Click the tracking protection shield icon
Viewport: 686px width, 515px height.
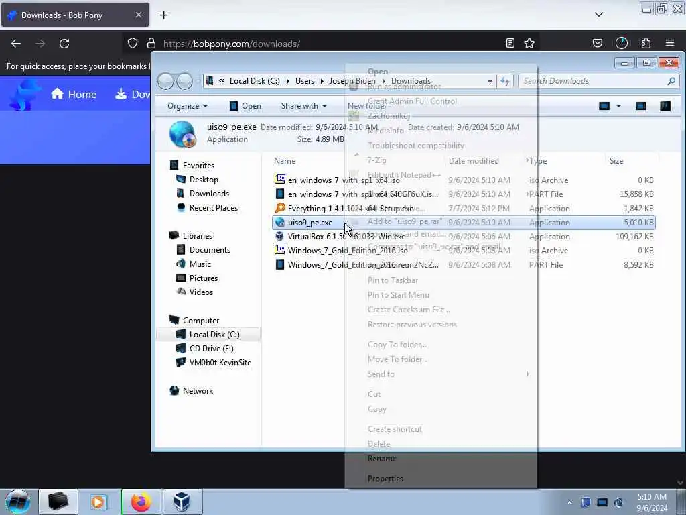(133, 43)
